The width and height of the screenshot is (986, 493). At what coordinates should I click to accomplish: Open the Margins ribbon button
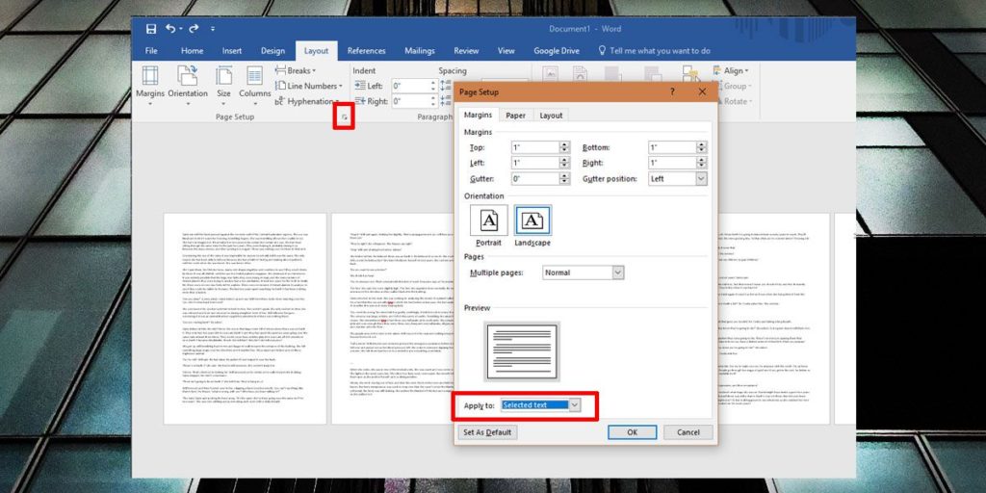click(x=150, y=82)
